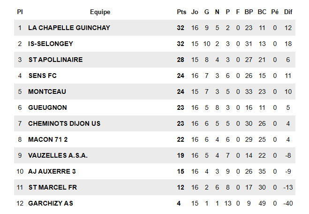Screen dimensions: 309x214
Task: Select the GARCHIZY AS team name
Action: pos(51,203)
